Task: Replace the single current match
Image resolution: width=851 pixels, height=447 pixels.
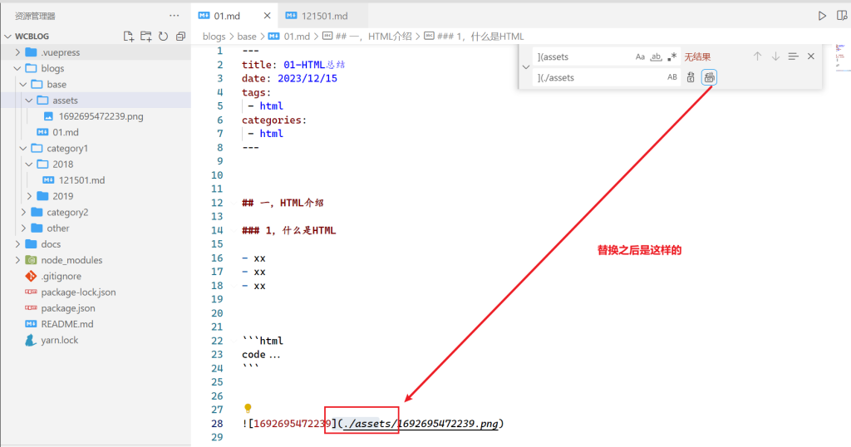Action: (x=691, y=77)
